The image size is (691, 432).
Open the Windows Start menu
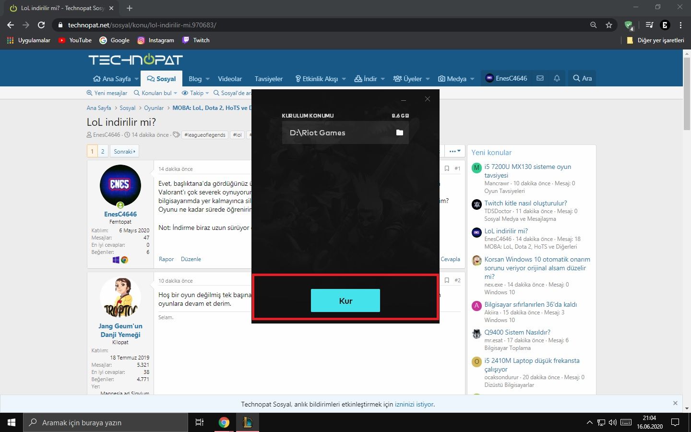coord(12,422)
